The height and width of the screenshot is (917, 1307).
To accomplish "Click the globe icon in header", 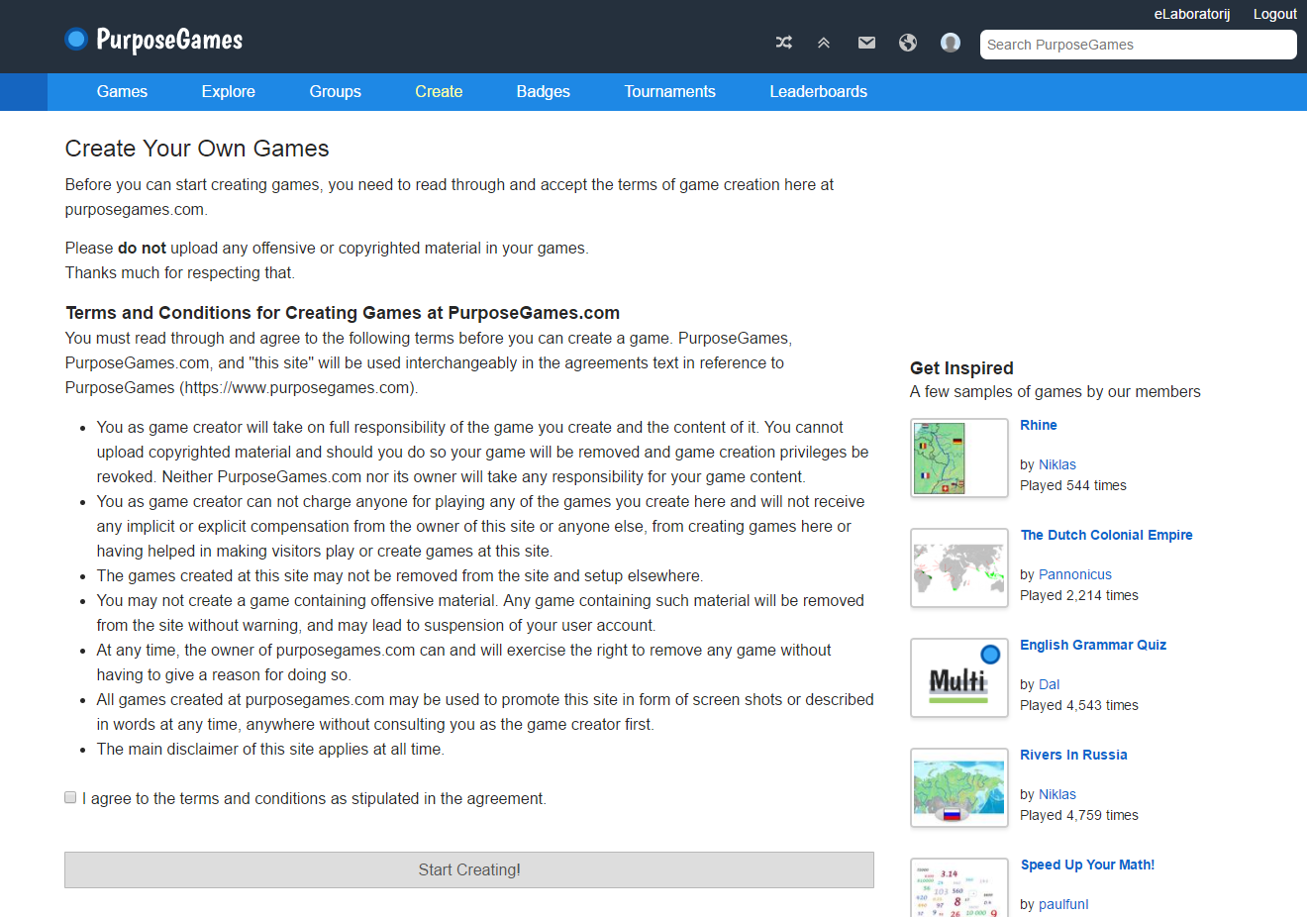I will point(908,43).
